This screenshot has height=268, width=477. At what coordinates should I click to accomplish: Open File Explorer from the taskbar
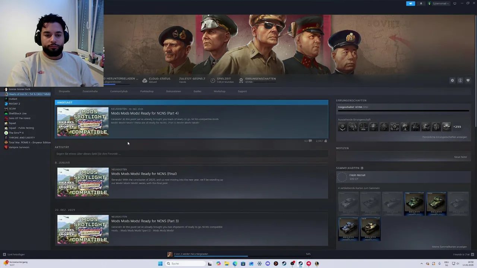(227, 264)
